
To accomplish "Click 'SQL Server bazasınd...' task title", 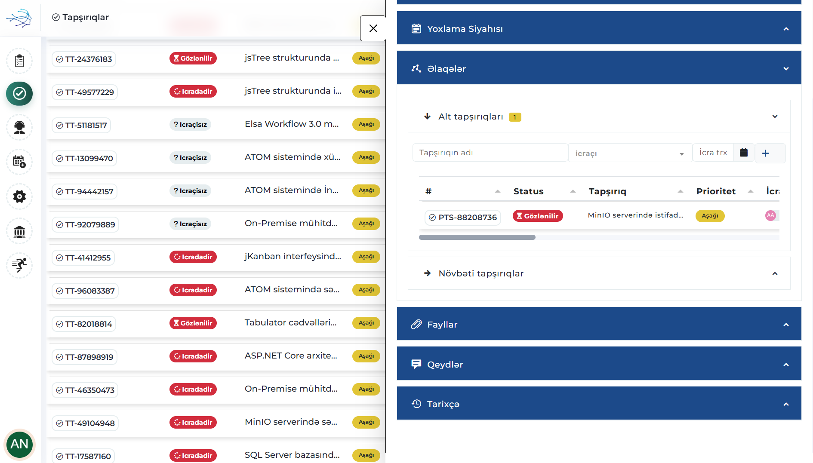I will pyautogui.click(x=292, y=455).
